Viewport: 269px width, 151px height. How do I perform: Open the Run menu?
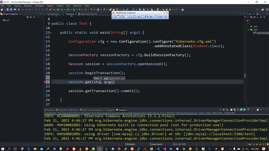(x=68, y=5)
